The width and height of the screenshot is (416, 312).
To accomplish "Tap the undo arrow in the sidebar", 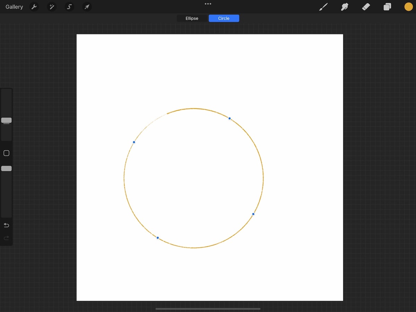I will click(6, 225).
